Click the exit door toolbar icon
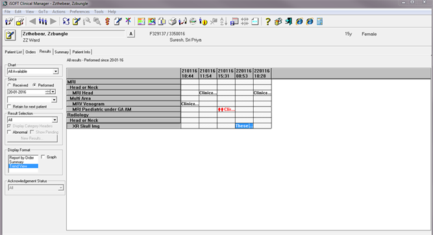 pos(289,21)
